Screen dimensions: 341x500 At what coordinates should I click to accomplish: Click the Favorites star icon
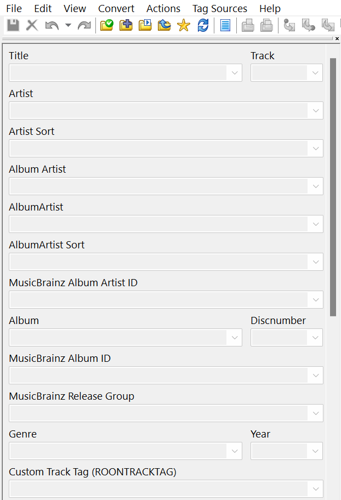tap(184, 25)
